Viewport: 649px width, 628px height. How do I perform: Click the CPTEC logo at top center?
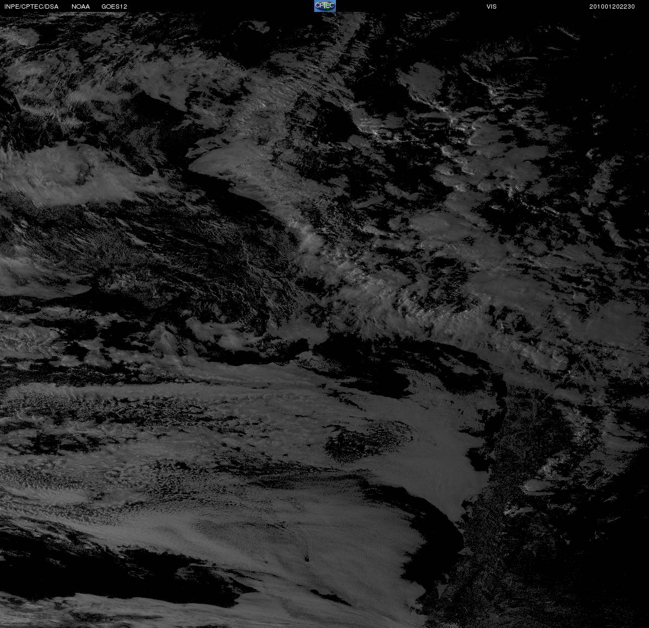325,6
